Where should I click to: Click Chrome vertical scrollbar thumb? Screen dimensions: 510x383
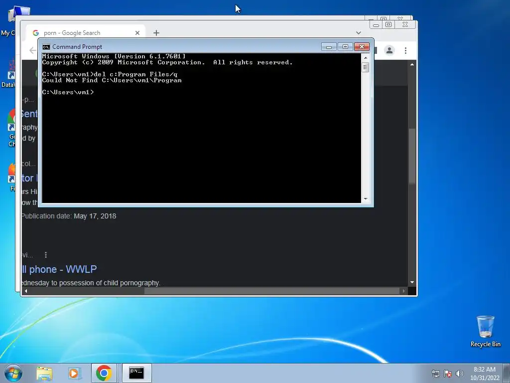pyautogui.click(x=412, y=156)
